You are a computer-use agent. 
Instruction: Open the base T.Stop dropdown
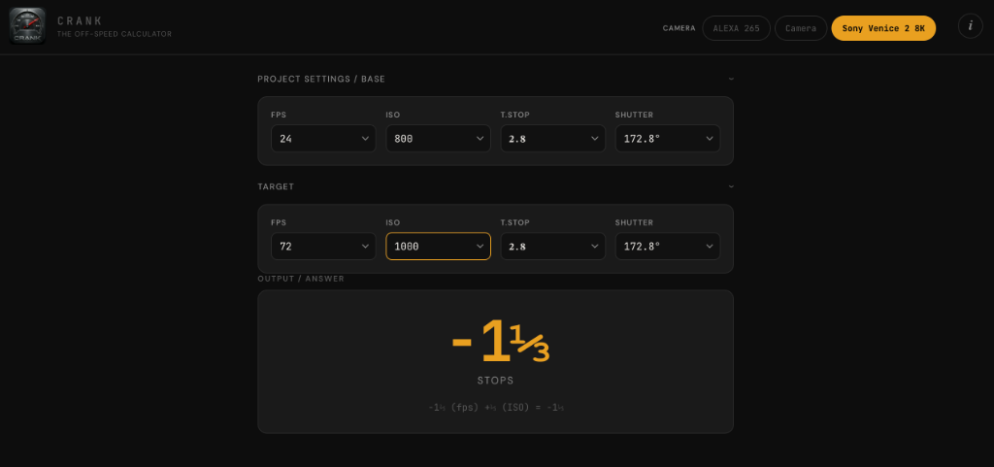(552, 139)
